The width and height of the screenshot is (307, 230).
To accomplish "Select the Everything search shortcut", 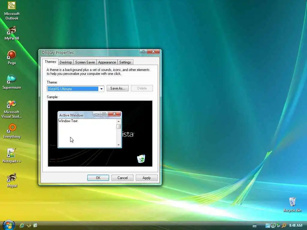I will (12, 131).
